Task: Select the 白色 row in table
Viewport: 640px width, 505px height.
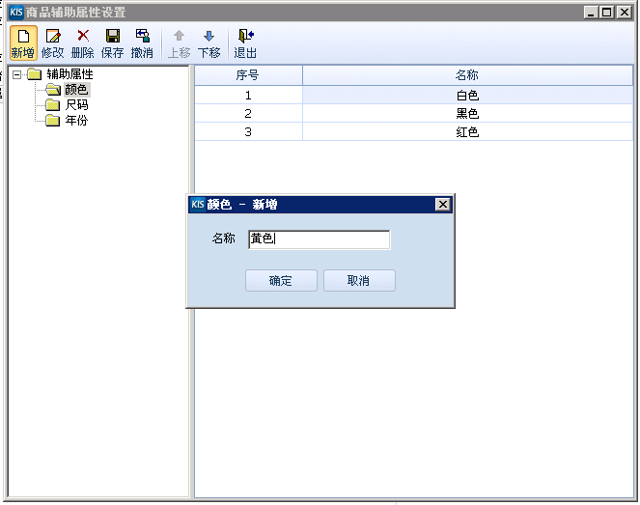Action: tap(467, 96)
